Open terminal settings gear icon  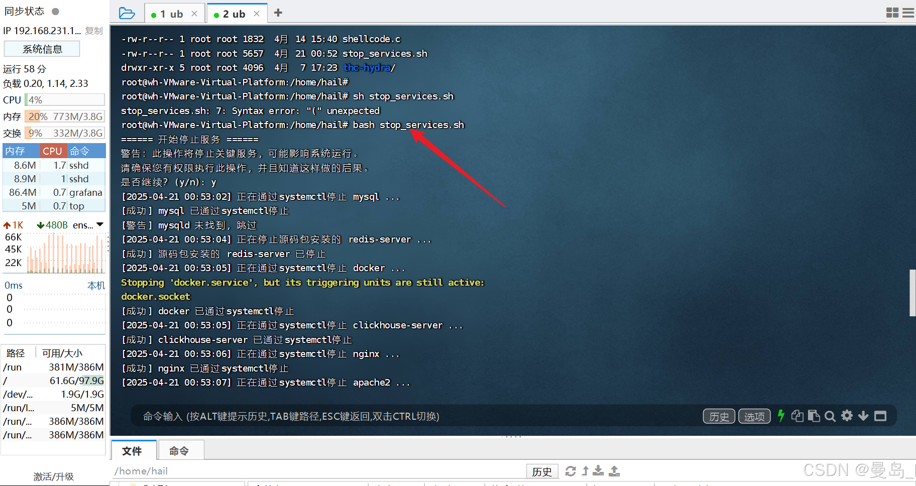[847, 416]
